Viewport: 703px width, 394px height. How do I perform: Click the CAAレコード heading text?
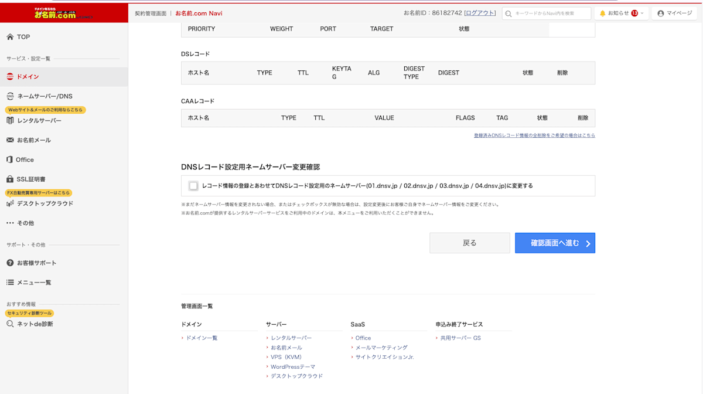pos(198,101)
